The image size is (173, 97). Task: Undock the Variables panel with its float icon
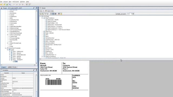(x=34, y=70)
